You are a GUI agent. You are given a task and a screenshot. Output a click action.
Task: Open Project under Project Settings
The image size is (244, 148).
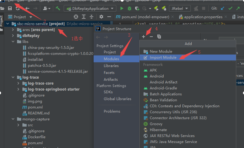[x=110, y=52]
